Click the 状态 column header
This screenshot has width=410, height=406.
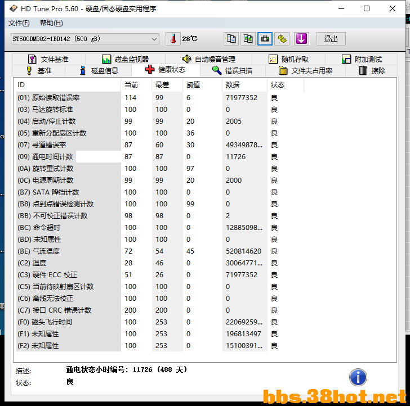(286, 85)
